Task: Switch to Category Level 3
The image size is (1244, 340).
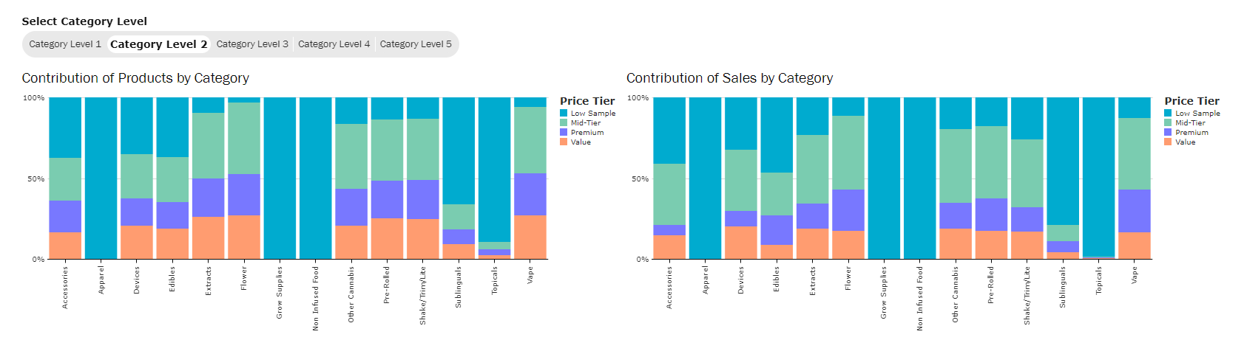Action: click(252, 44)
